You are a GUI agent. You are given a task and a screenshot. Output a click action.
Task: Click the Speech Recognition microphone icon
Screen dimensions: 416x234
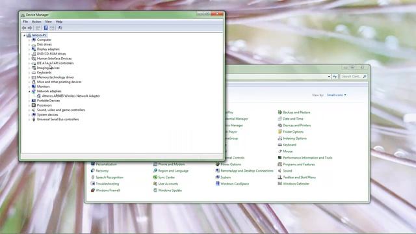92,177
